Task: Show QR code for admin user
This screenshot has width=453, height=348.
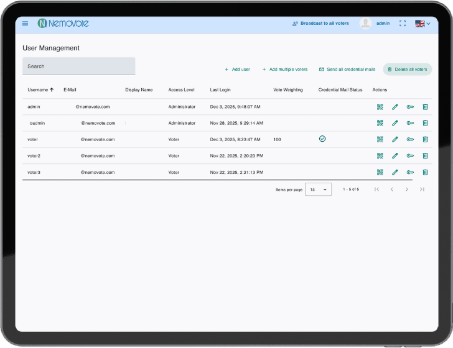Action: 380,107
